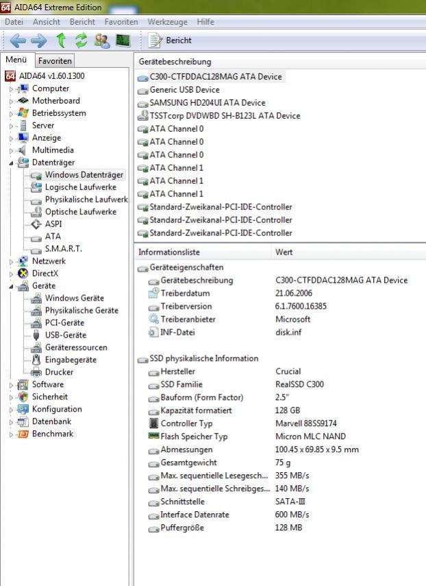
Task: Click the Eingabegeräte mouse icon
Action: 36,360
